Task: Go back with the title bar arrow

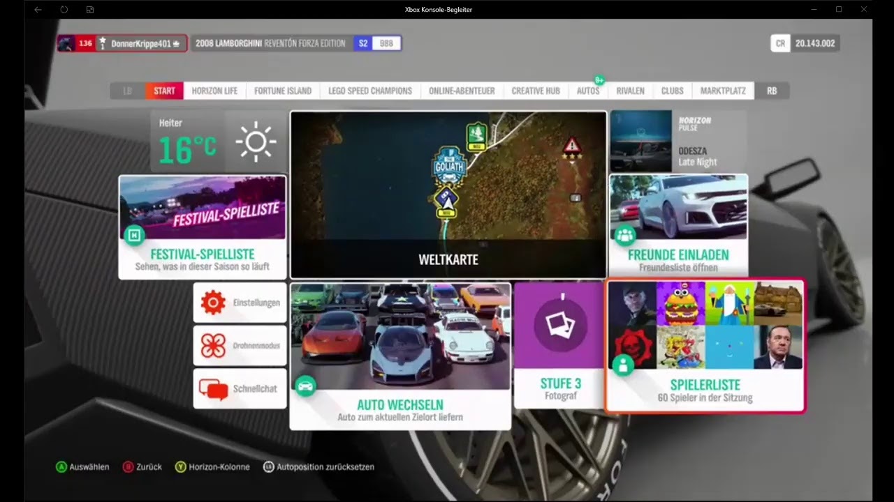Action: click(38, 10)
